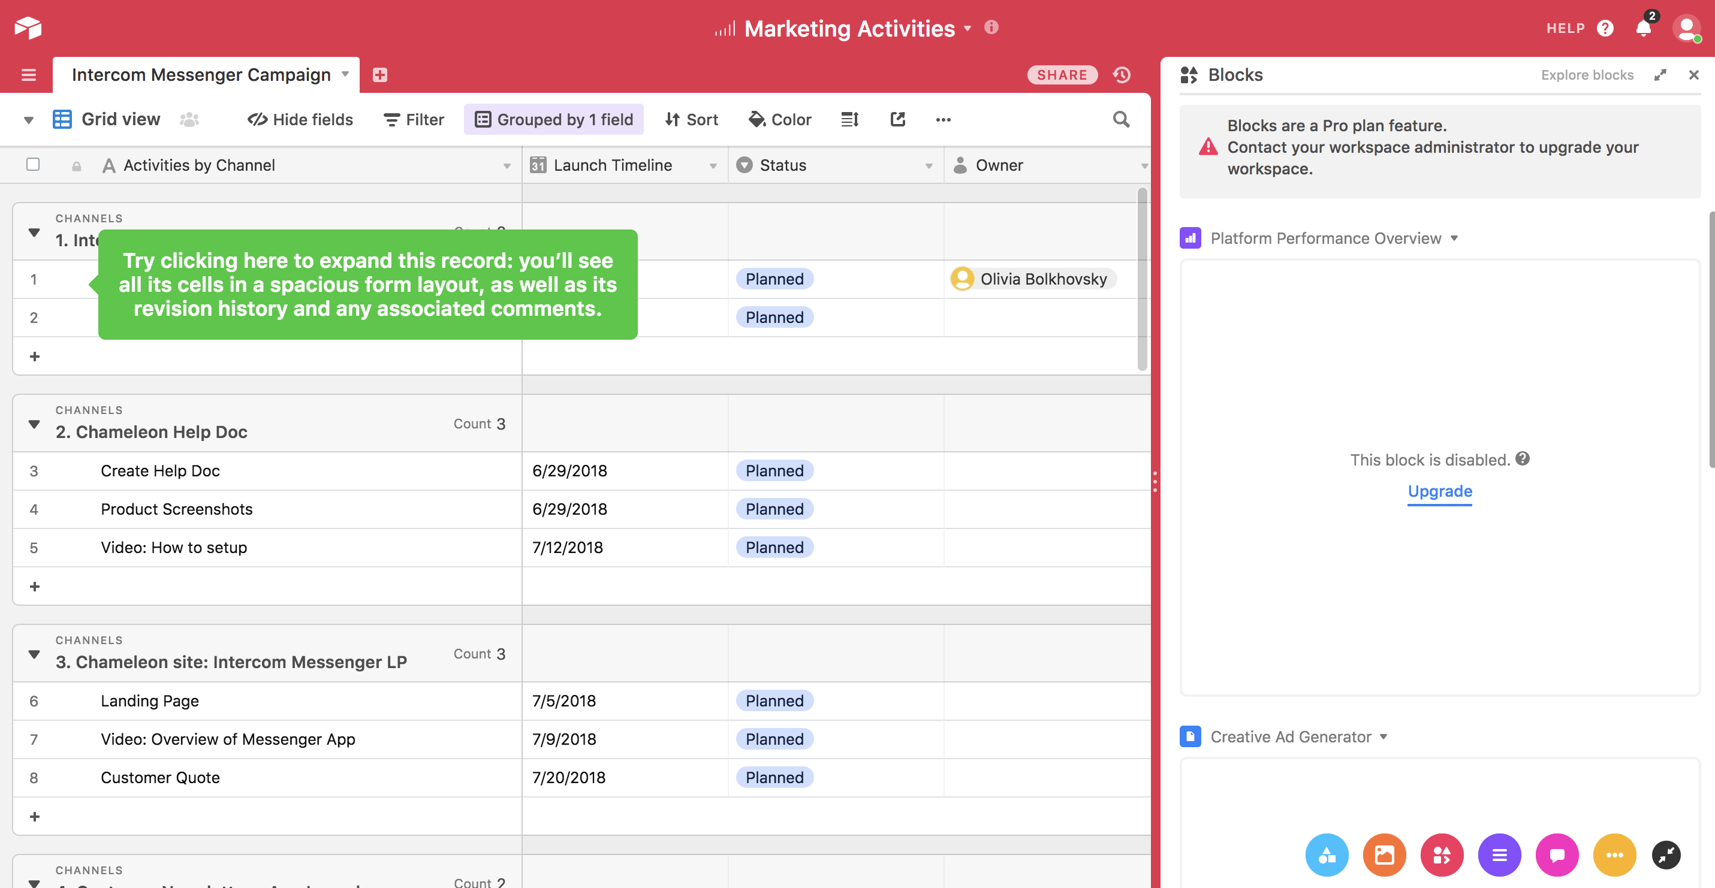Open Creative Ad Generator block menu arrow

tap(1384, 737)
